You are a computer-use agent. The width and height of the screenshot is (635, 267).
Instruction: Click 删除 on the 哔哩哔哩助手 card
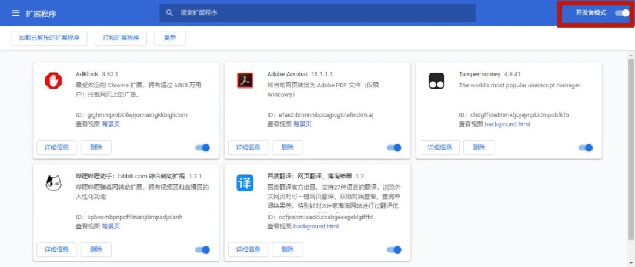pos(96,249)
